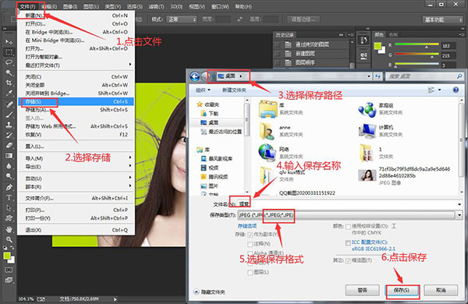
Task: Toggle ICC 配置文件(C) checkbox
Action: (x=348, y=242)
